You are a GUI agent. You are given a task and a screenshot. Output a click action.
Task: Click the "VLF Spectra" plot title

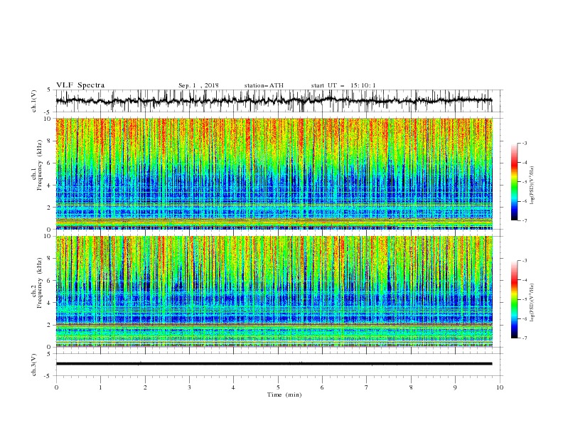(x=80, y=85)
